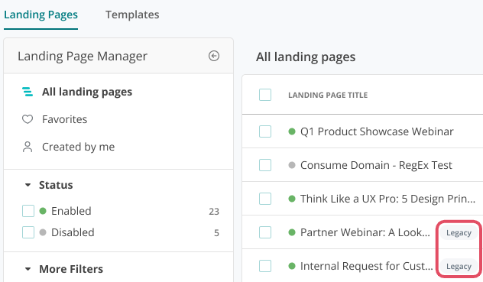This screenshot has height=282, width=483.
Task: Click green status dot of Think Like a UX Pro
Action: click(x=292, y=199)
